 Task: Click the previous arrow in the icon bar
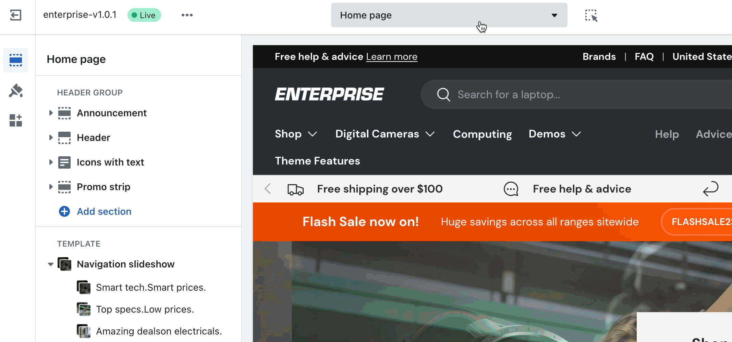268,188
